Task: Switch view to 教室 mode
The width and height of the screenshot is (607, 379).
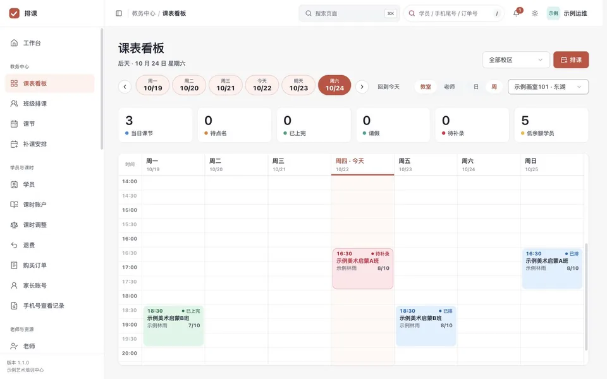Action: click(426, 87)
